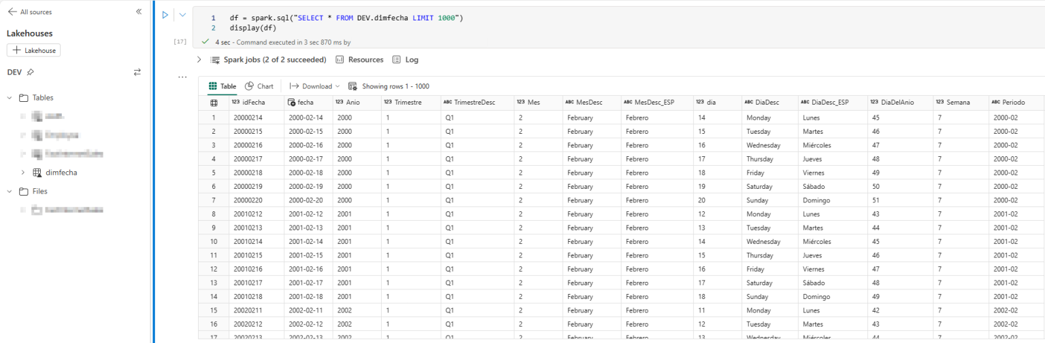Switch to the Table view tab
Viewport: 1045px width, 343px height.
[x=222, y=86]
